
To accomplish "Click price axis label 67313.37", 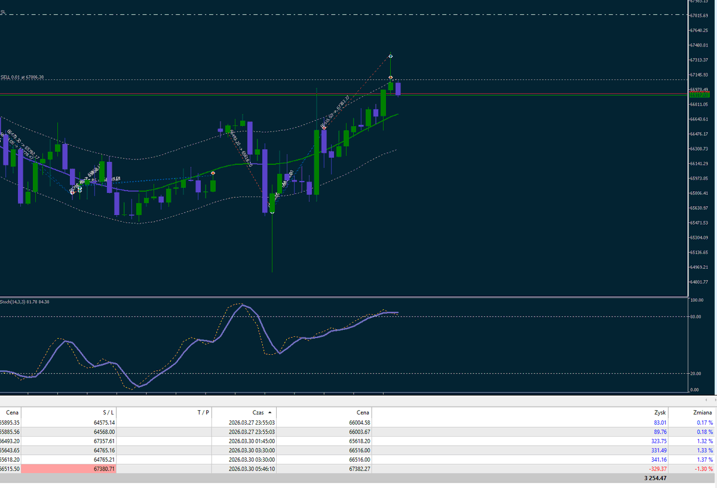I will point(698,60).
